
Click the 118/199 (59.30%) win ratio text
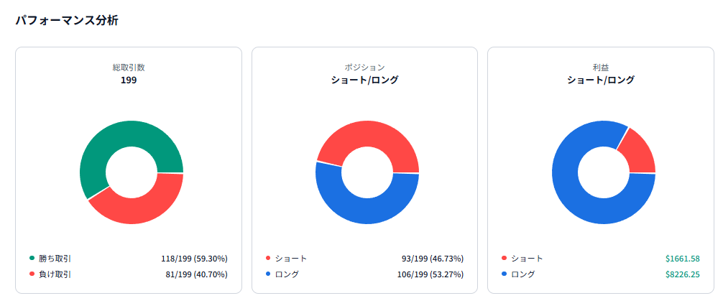tap(194, 258)
